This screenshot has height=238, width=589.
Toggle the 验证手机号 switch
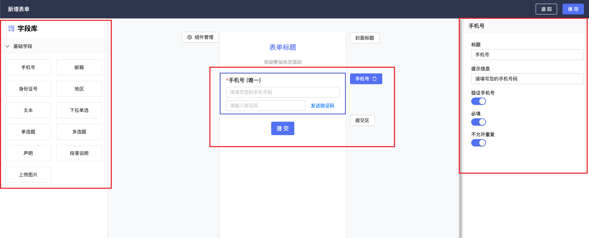[478, 101]
